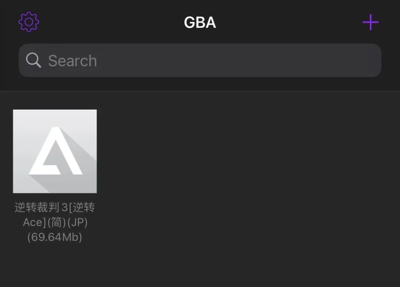Focus the Search input field
The image size is (400, 287).
[200, 60]
